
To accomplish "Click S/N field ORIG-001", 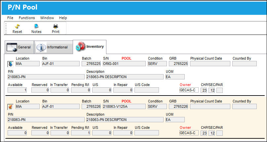I will [x=124, y=64].
